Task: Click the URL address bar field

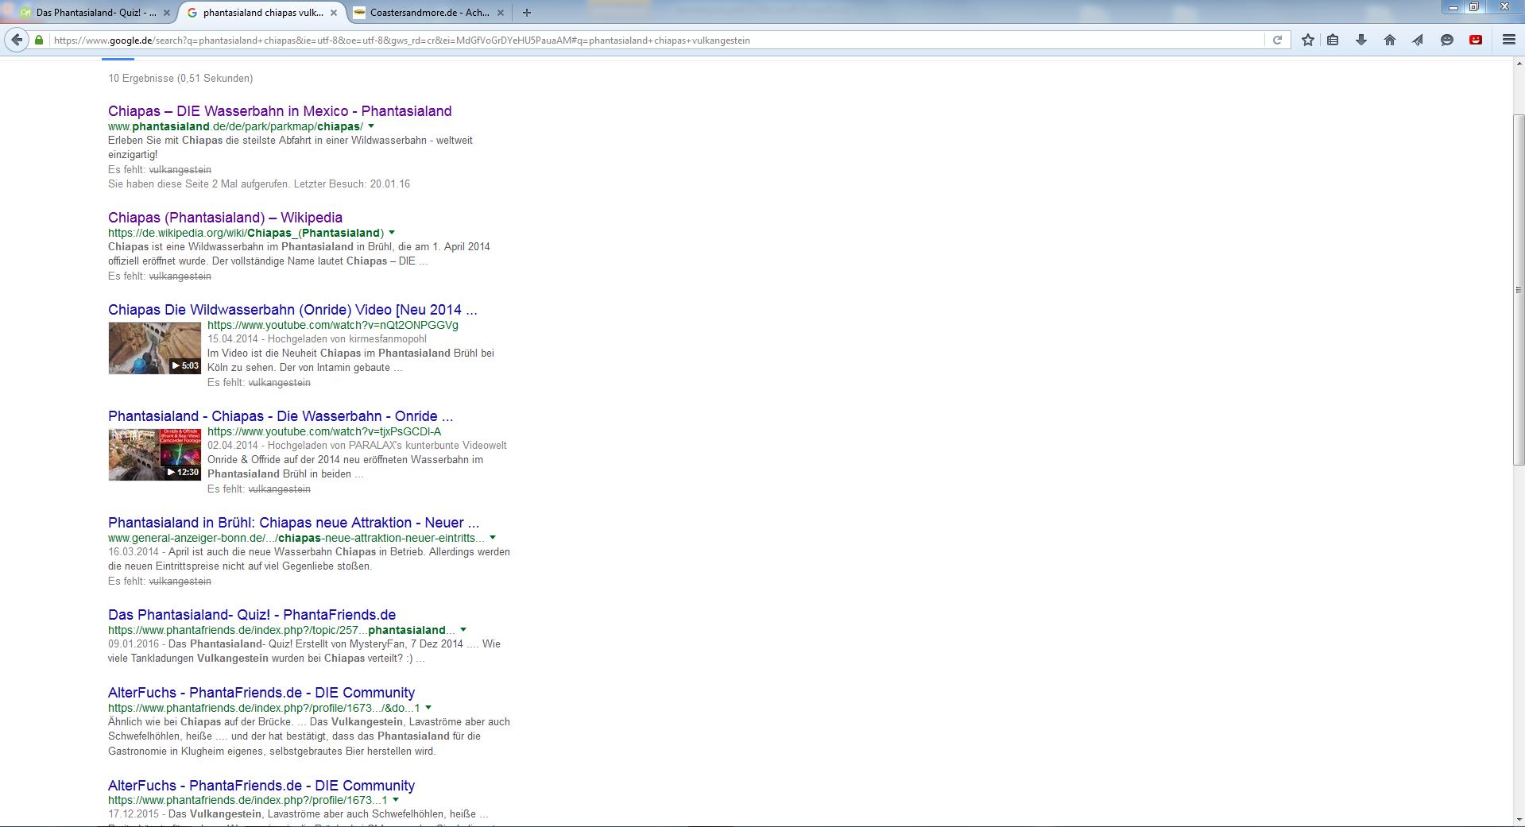Action: coord(656,40)
